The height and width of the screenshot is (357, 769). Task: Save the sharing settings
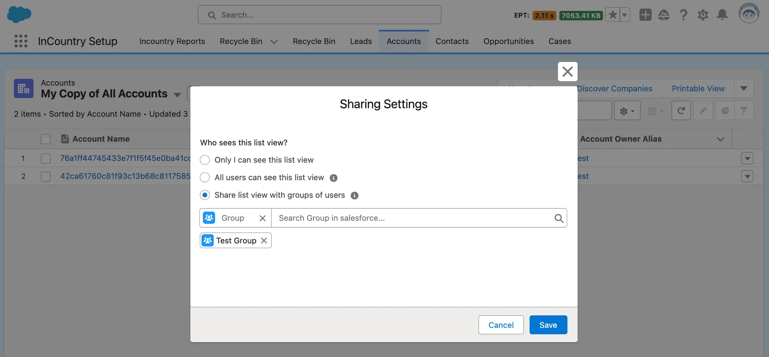[548, 325]
